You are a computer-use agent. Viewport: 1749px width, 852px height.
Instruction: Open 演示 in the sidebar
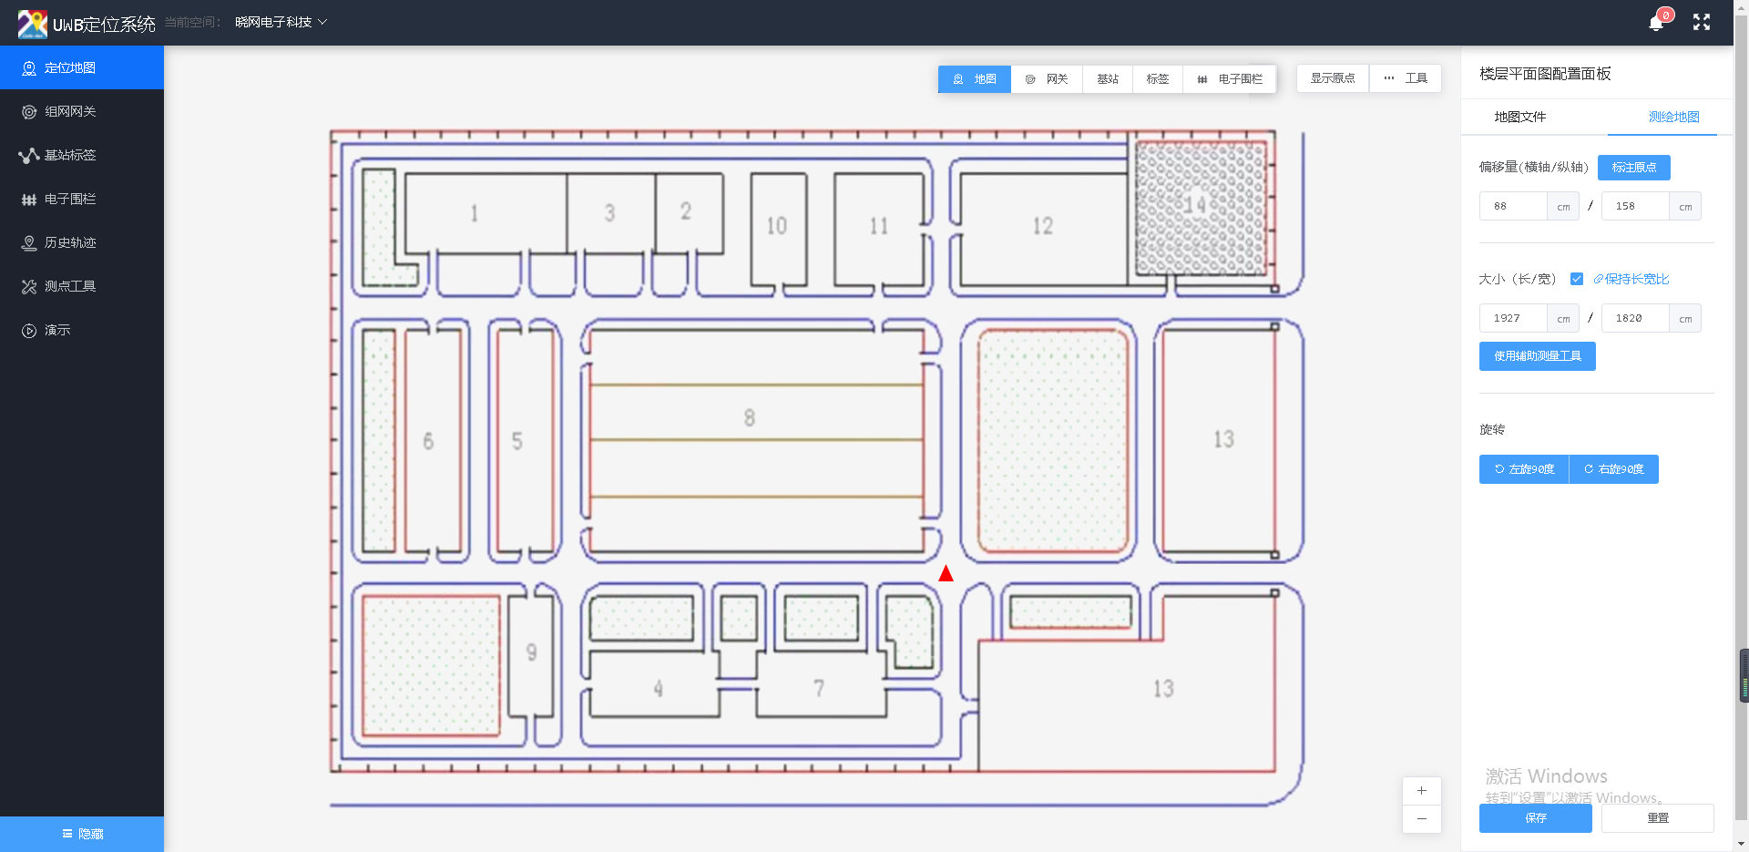pos(57,330)
